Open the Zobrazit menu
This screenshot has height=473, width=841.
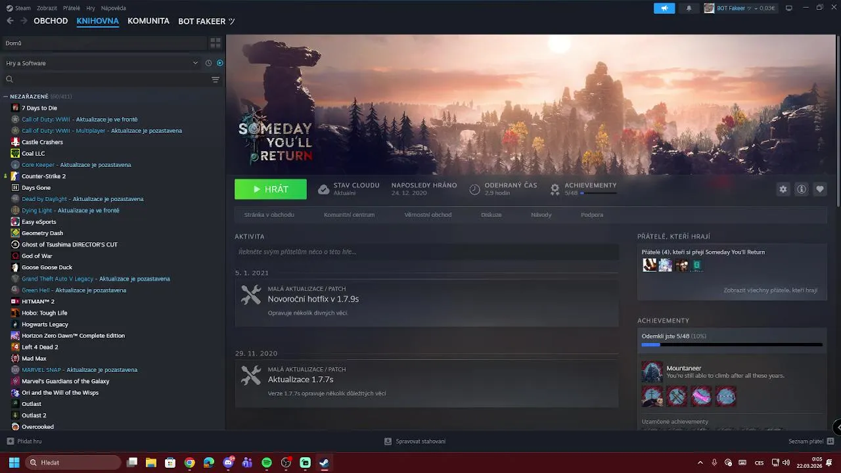[47, 8]
